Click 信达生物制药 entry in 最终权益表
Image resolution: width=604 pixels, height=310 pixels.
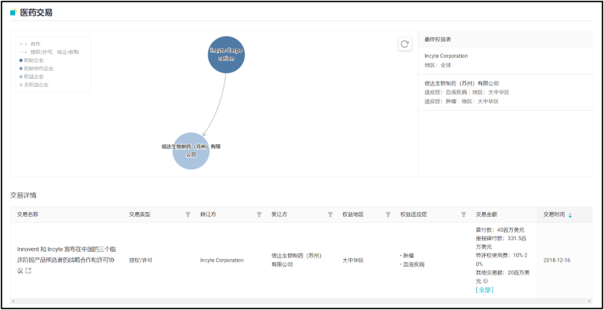(x=461, y=83)
